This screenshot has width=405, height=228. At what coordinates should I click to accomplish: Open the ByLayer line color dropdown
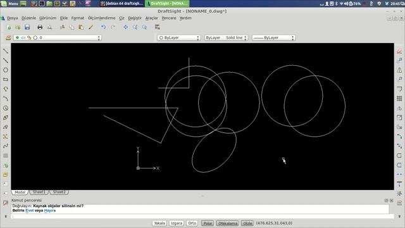point(178,38)
